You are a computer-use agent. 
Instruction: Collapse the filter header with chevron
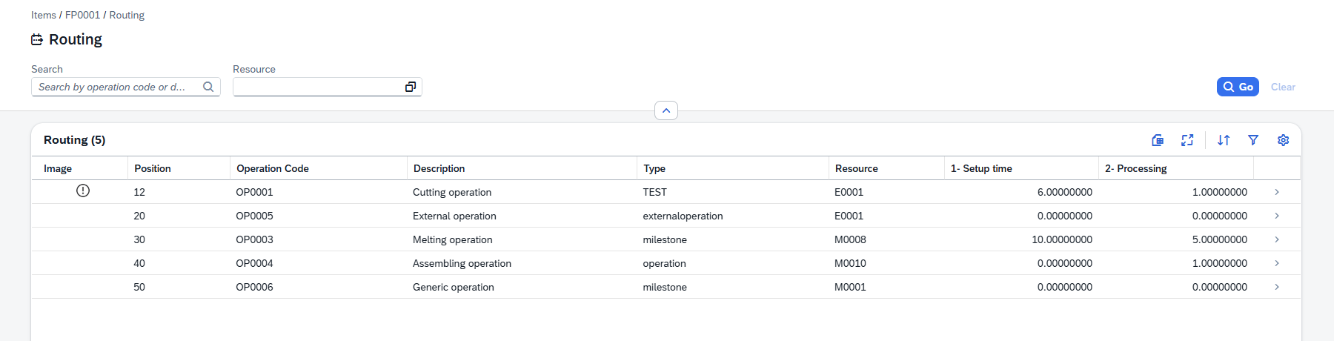[666, 110]
